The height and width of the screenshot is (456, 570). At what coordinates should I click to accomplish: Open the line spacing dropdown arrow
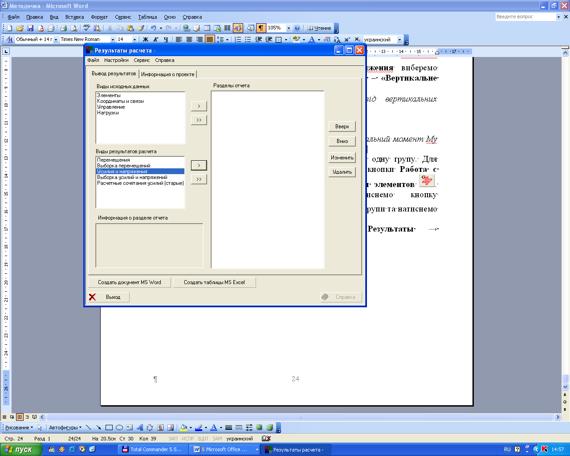tap(227, 40)
